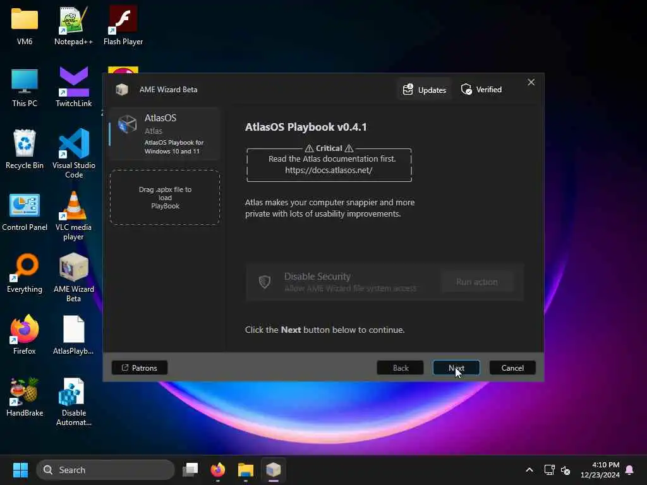This screenshot has height=485, width=647.
Task: Open the docs.atlasos.net documentation link
Action: (x=329, y=170)
